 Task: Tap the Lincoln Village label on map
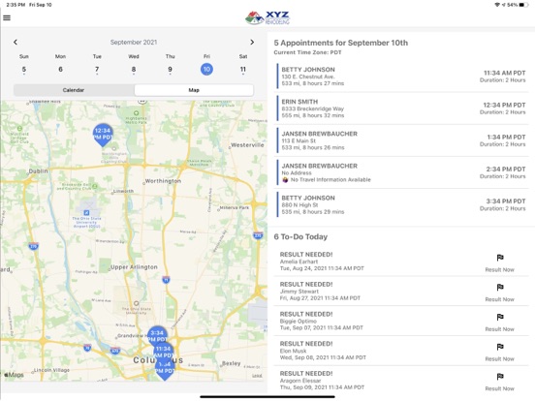point(51,370)
